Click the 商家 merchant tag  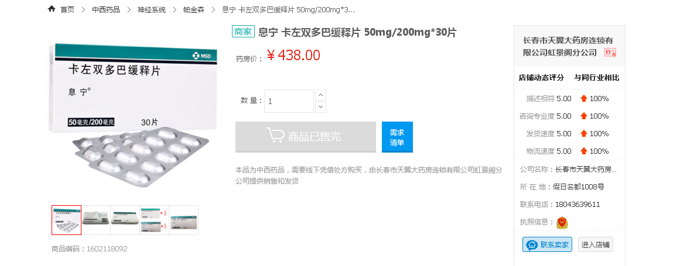pyautogui.click(x=243, y=32)
